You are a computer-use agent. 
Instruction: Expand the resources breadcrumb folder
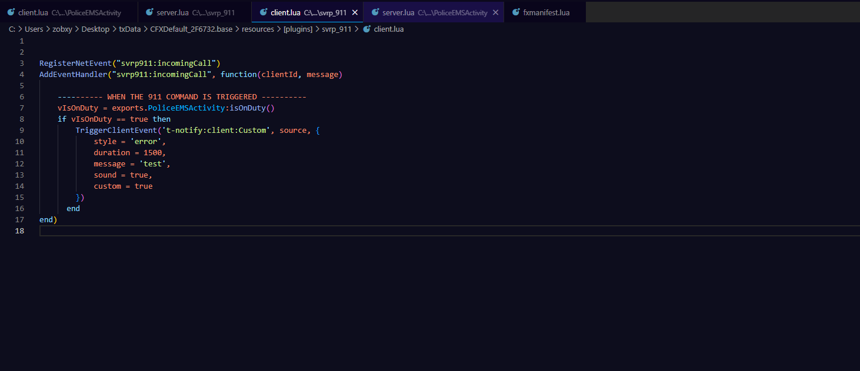tap(258, 29)
